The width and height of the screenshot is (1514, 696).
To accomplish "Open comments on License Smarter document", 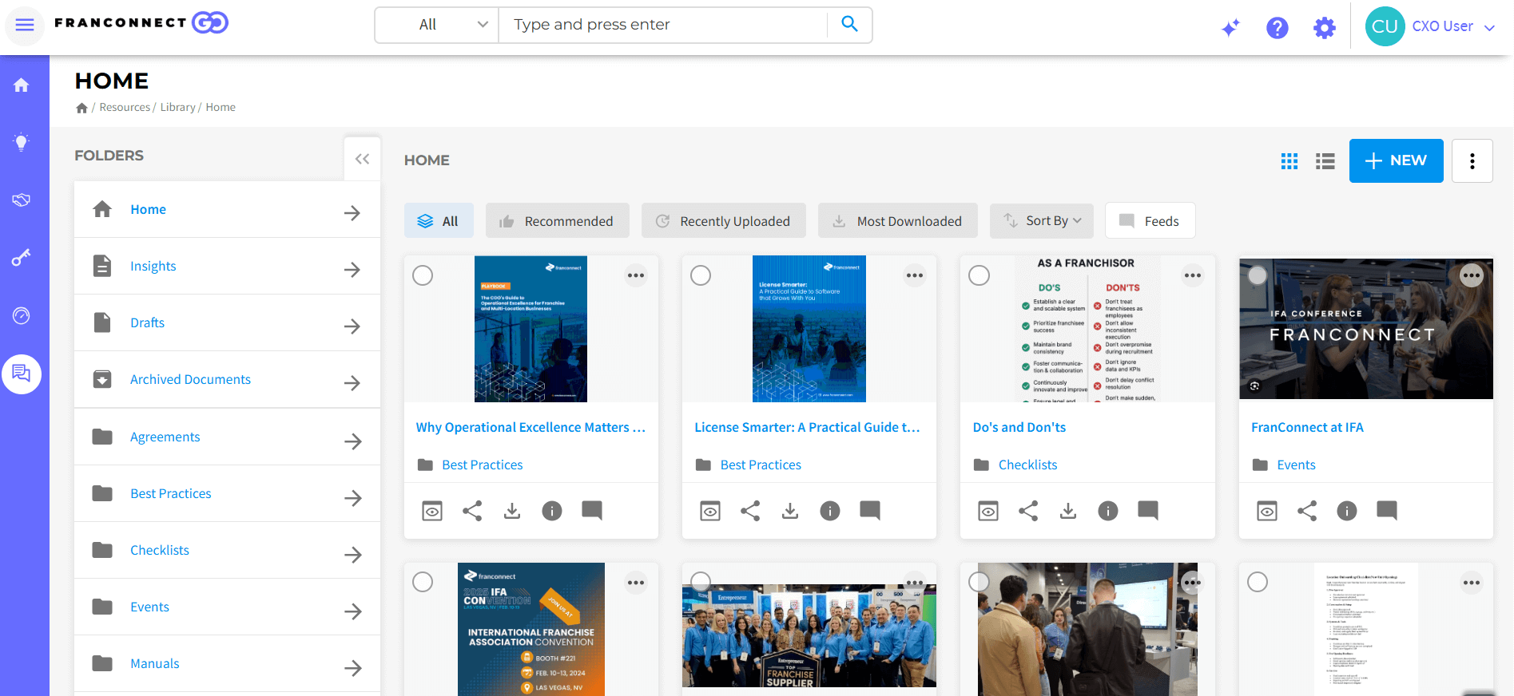I will 870,511.
